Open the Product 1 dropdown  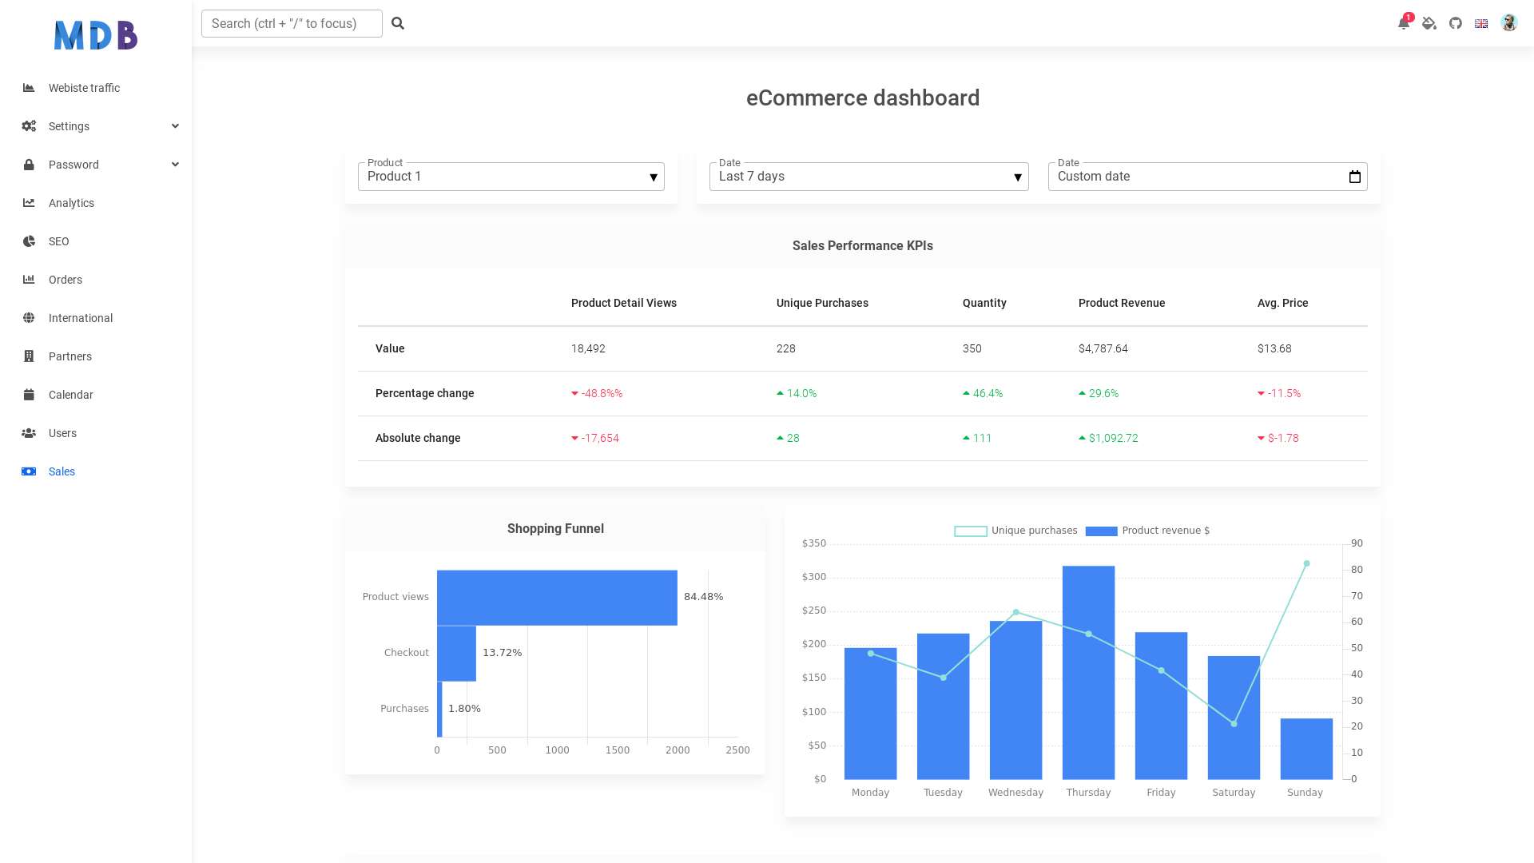coord(511,177)
